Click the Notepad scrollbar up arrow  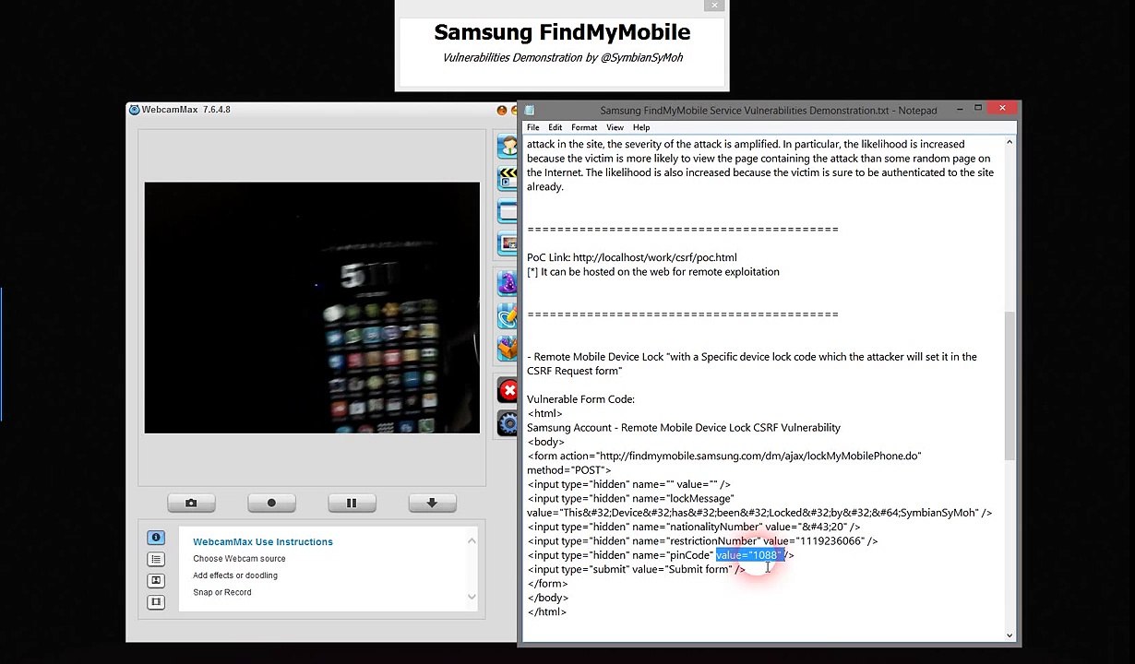click(x=1009, y=142)
